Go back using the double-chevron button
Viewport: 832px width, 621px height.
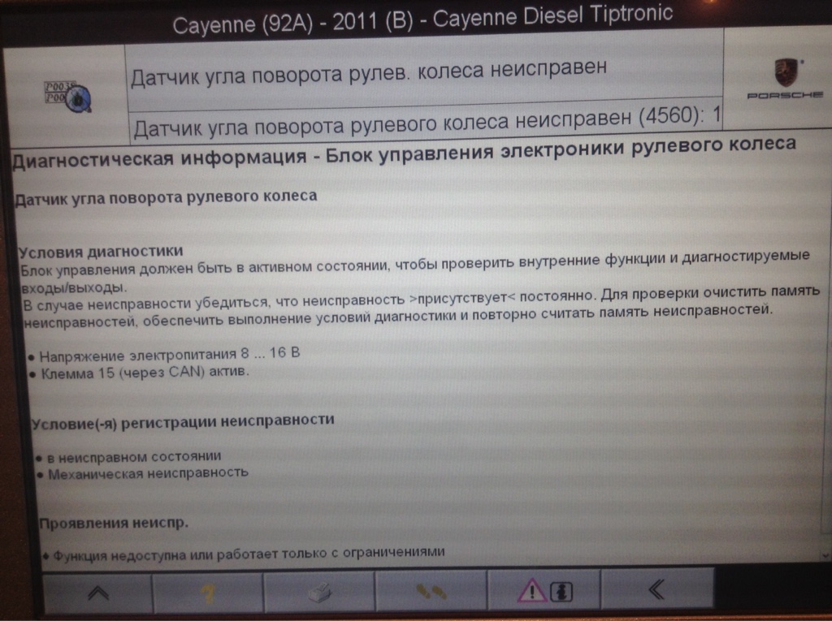pyautogui.click(x=655, y=590)
